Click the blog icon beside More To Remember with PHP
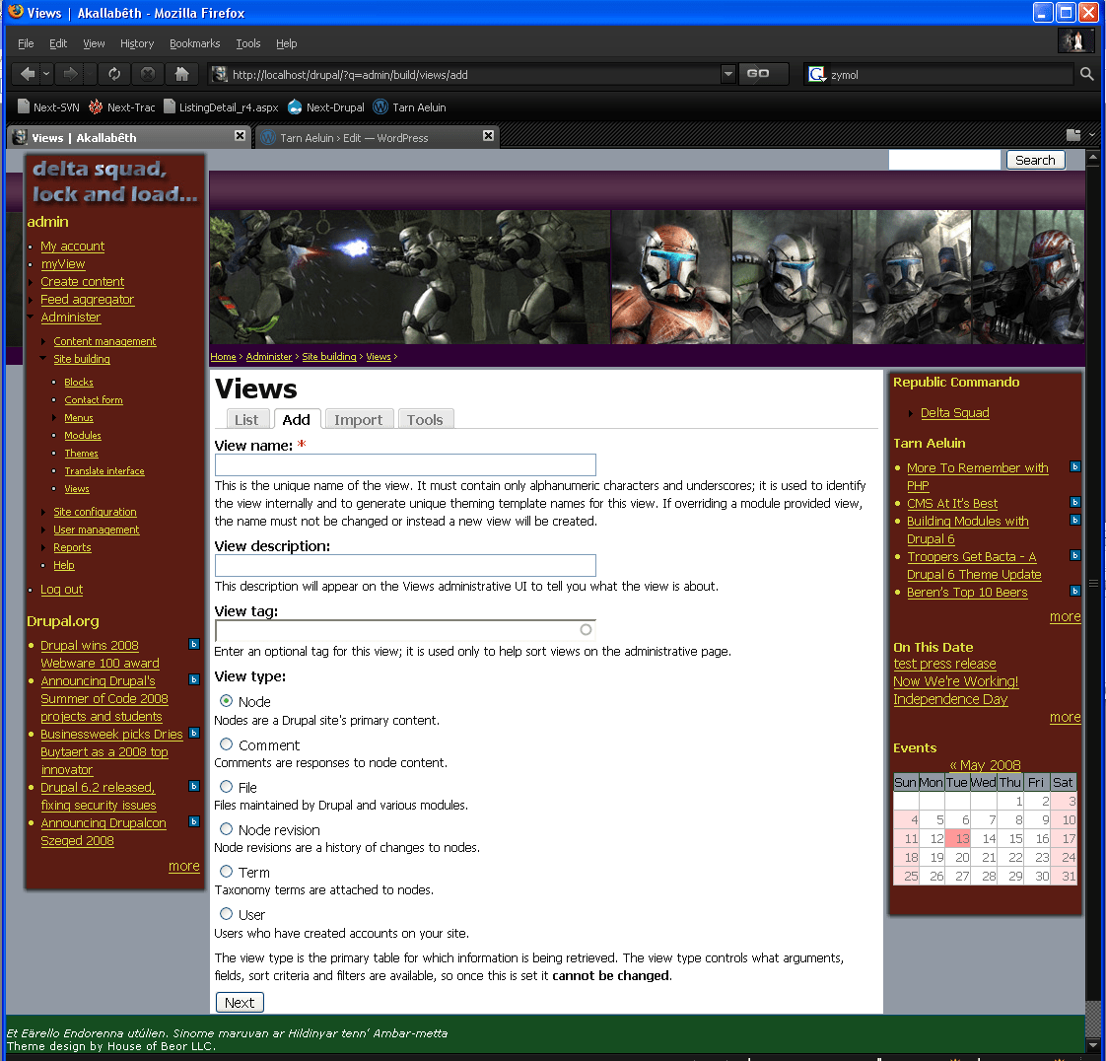Screen dimensions: 1106x1061 click(x=1075, y=466)
